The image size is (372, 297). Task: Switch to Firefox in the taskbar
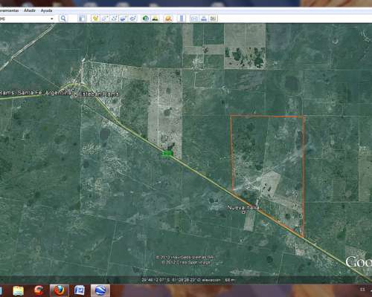point(59,290)
